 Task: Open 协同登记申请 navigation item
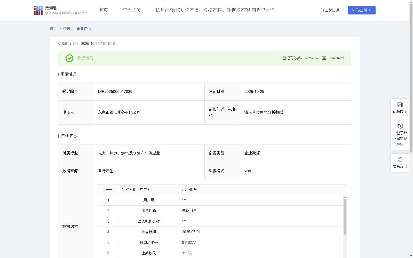coord(215,10)
